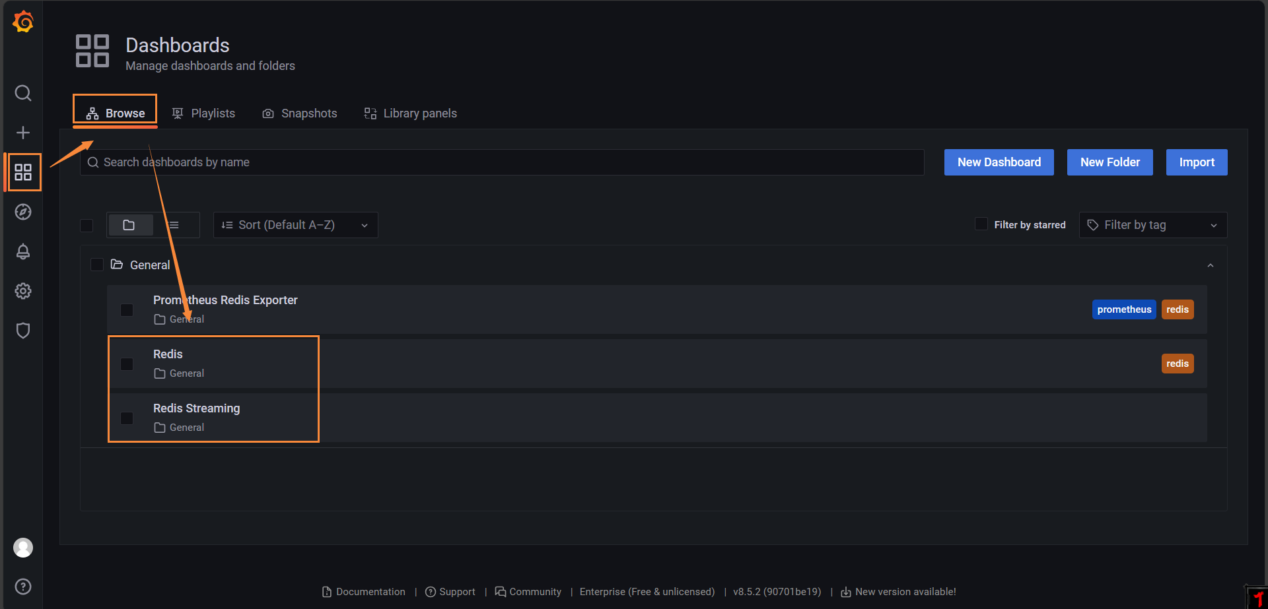
Task: Click the Import button
Action: 1197,162
